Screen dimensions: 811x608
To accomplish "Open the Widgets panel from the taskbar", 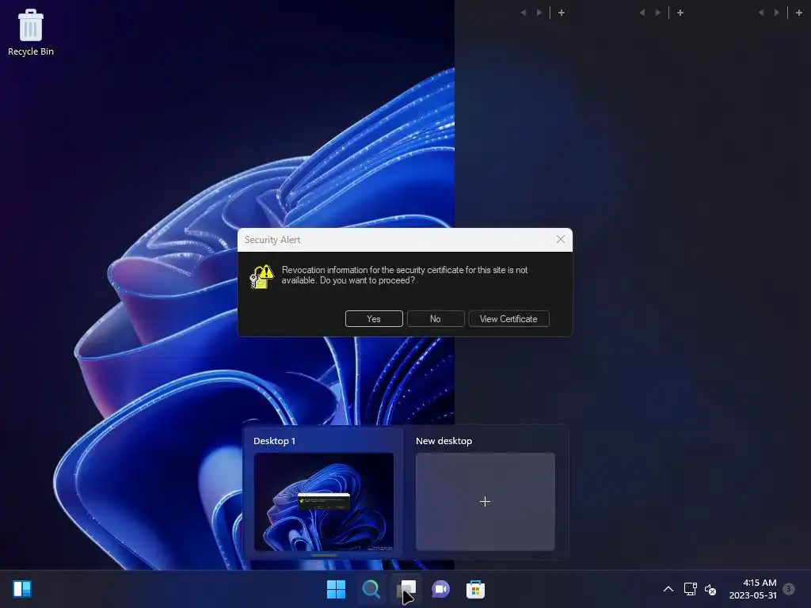I will click(x=22, y=589).
